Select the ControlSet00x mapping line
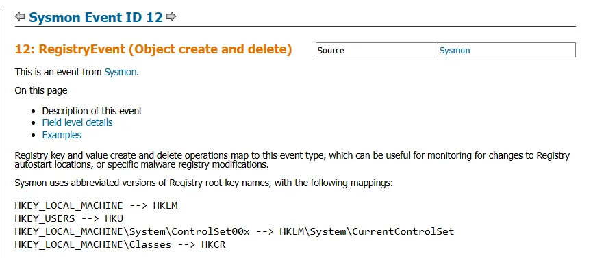 235,232
